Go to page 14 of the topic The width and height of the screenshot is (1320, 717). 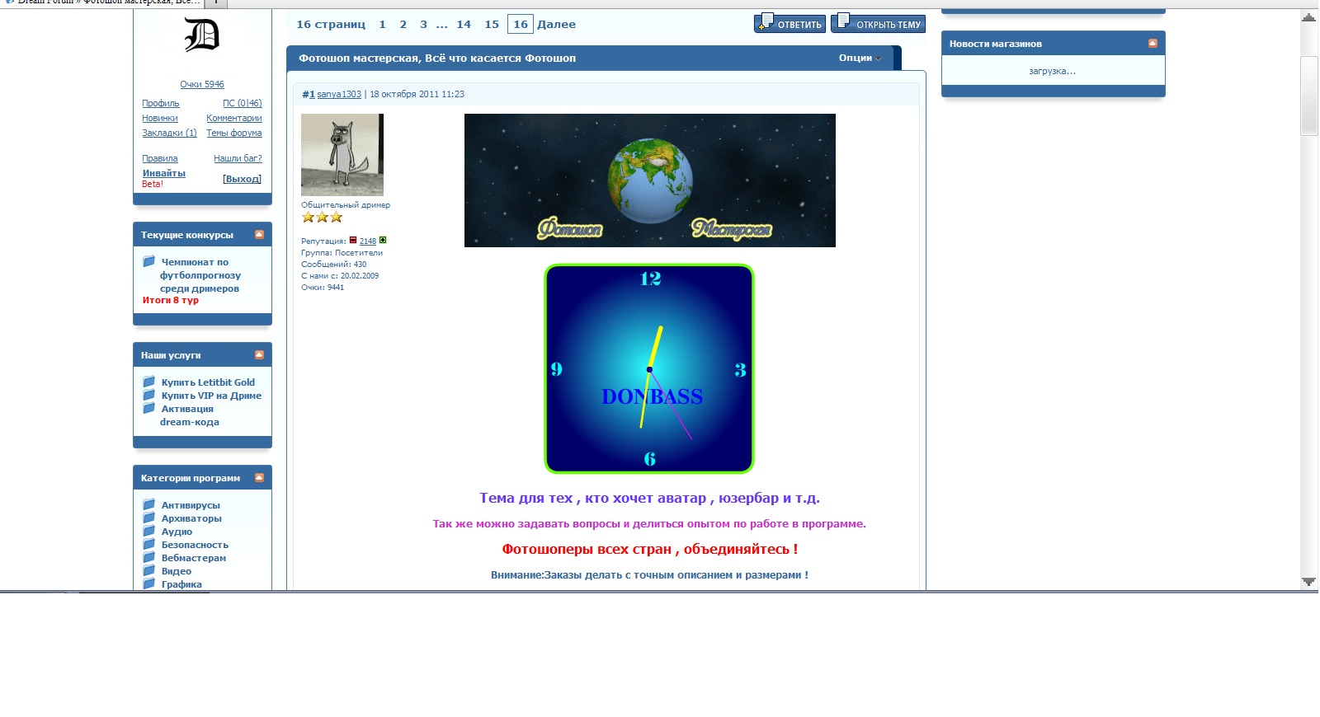[x=464, y=25]
